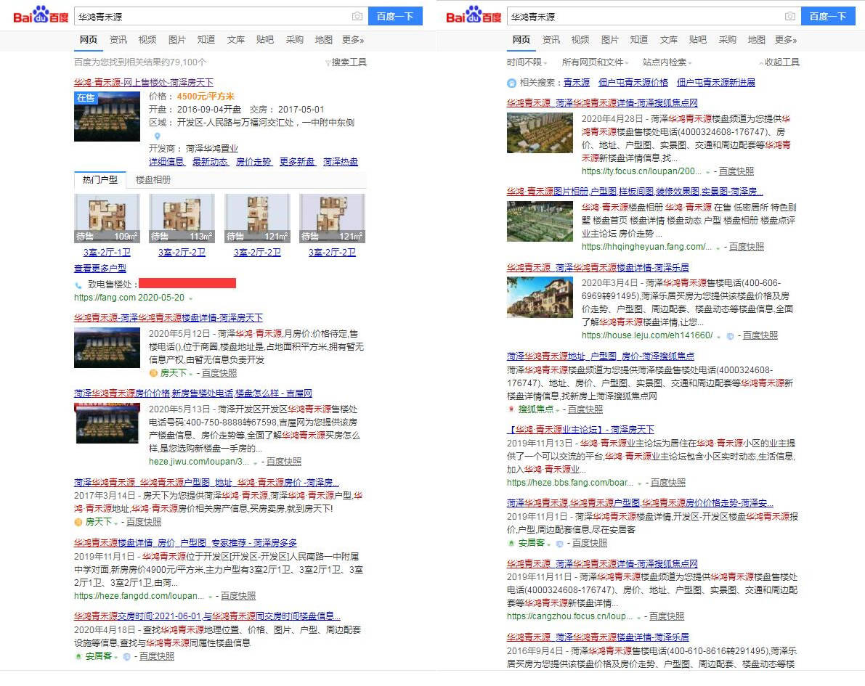Open 更多» menu on the left page
Image resolution: width=865 pixels, height=686 pixels.
point(353,40)
